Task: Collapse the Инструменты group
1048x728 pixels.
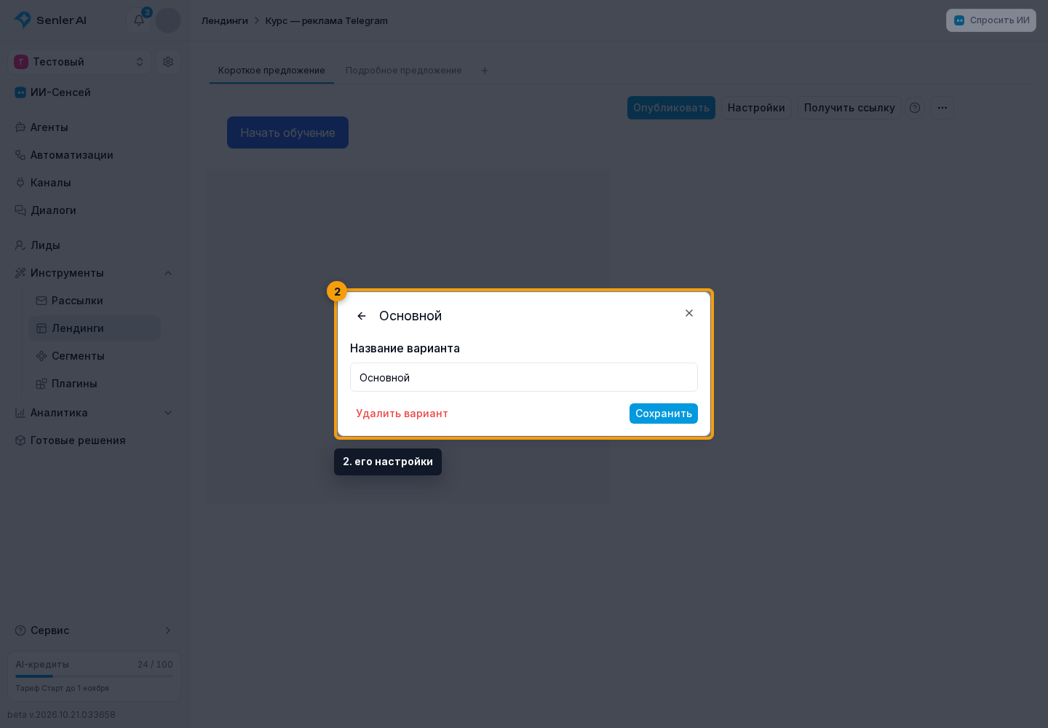Action: [x=94, y=273]
